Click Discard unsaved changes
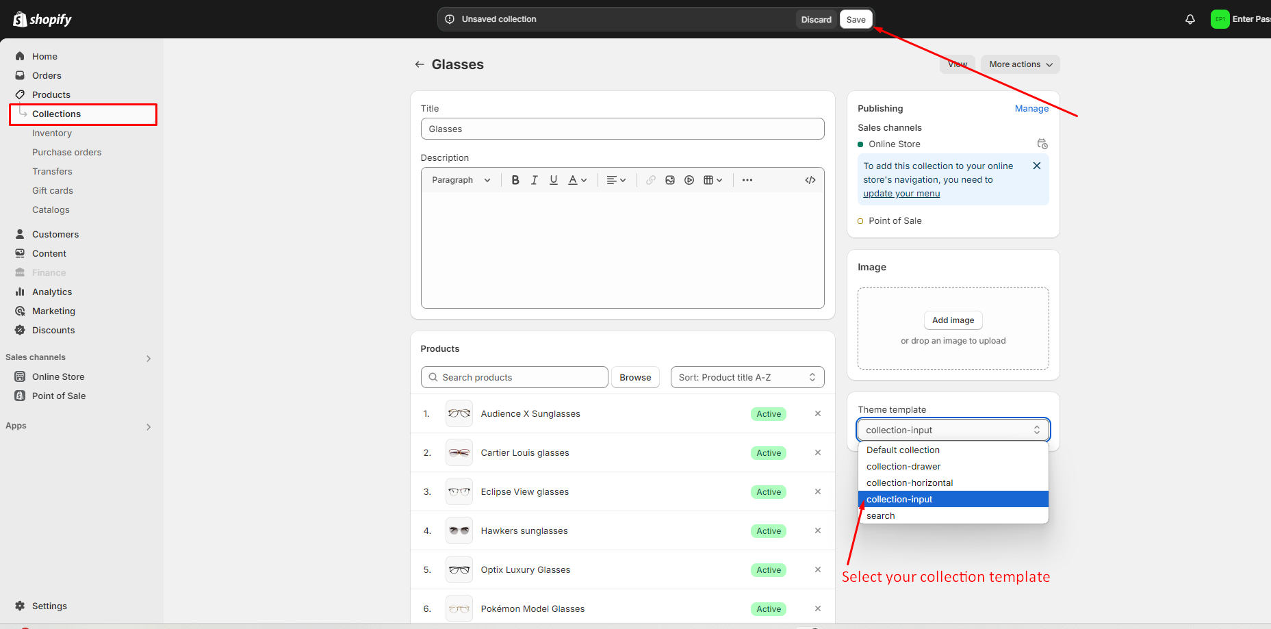1271x629 pixels. [x=817, y=19]
